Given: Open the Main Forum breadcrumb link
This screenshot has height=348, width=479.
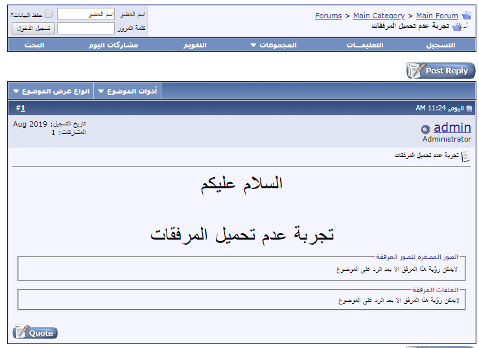Looking at the screenshot, I should 437,16.
